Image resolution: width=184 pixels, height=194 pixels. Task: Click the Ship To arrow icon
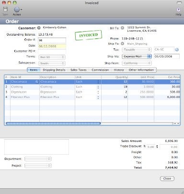pyautogui.click(x=122, y=44)
